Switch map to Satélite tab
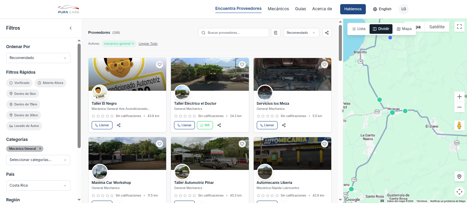Image resolution: width=467 pixels, height=203 pixels. (x=437, y=27)
